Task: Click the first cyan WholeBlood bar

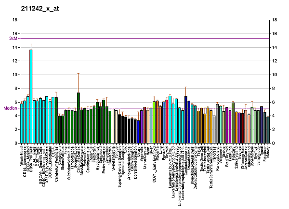Action: tap(22, 124)
